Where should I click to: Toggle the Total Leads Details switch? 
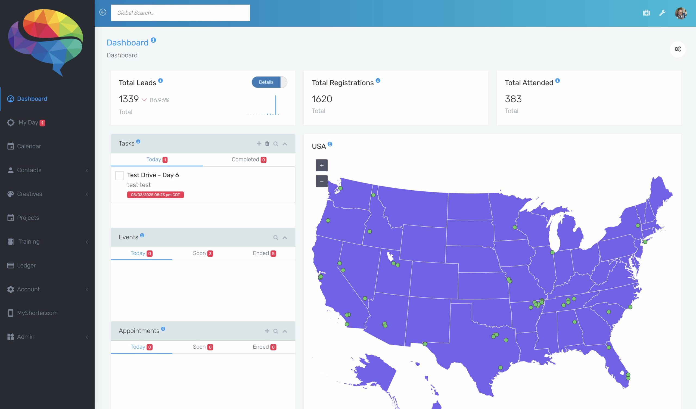(x=269, y=82)
